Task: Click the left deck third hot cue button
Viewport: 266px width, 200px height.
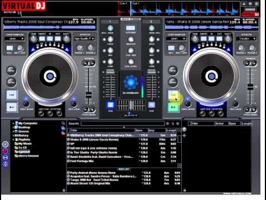Action: 59,113
